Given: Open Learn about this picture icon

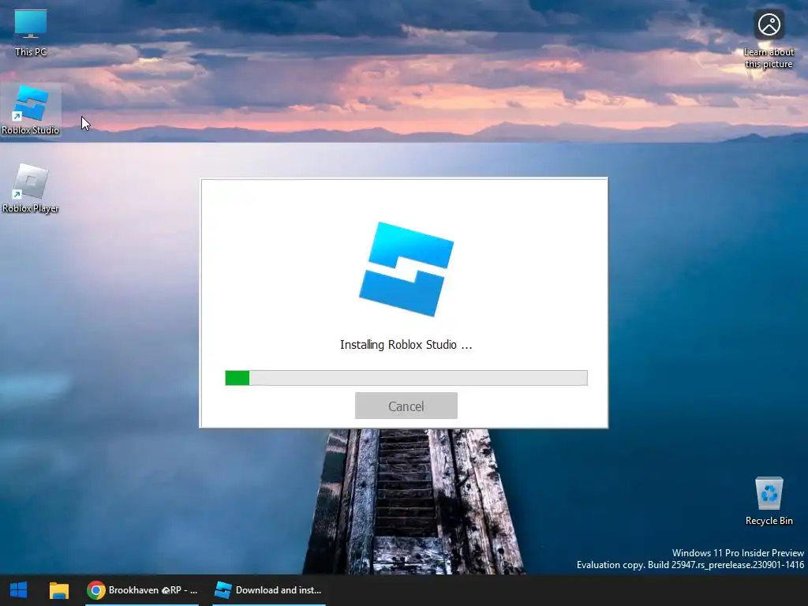Looking at the screenshot, I should click(769, 39).
